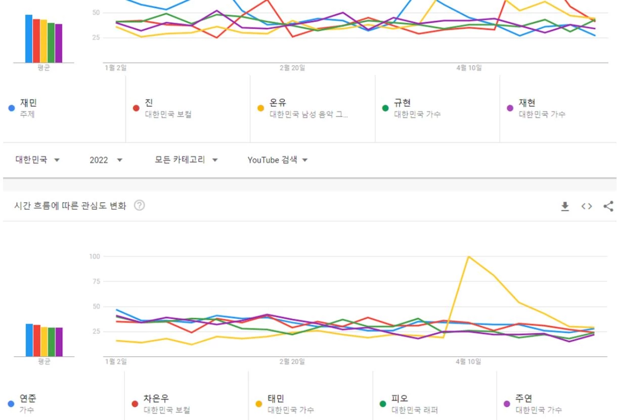Select the 진 search term
Image resolution: width=617 pixels, height=420 pixels.
149,103
